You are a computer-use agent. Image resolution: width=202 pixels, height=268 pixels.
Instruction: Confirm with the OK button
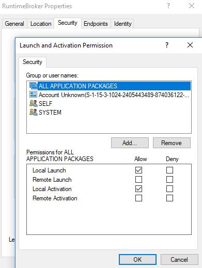[137, 260]
